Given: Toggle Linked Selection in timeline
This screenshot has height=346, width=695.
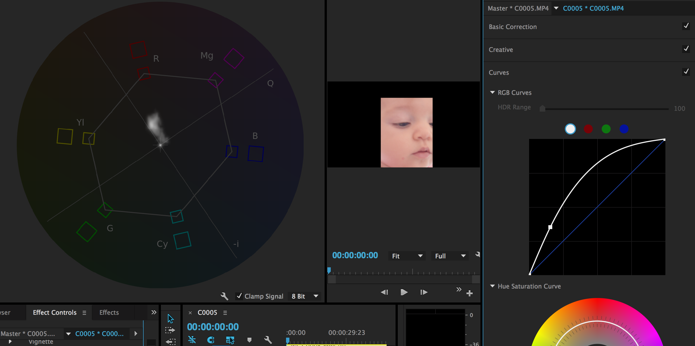Looking at the screenshot, I should tap(230, 340).
